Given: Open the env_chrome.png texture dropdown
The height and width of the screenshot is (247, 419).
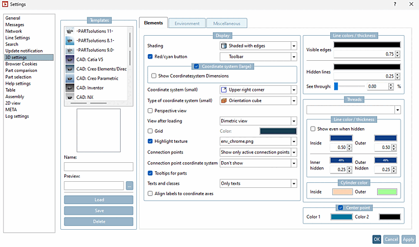Looking at the screenshot, I should (x=258, y=142).
